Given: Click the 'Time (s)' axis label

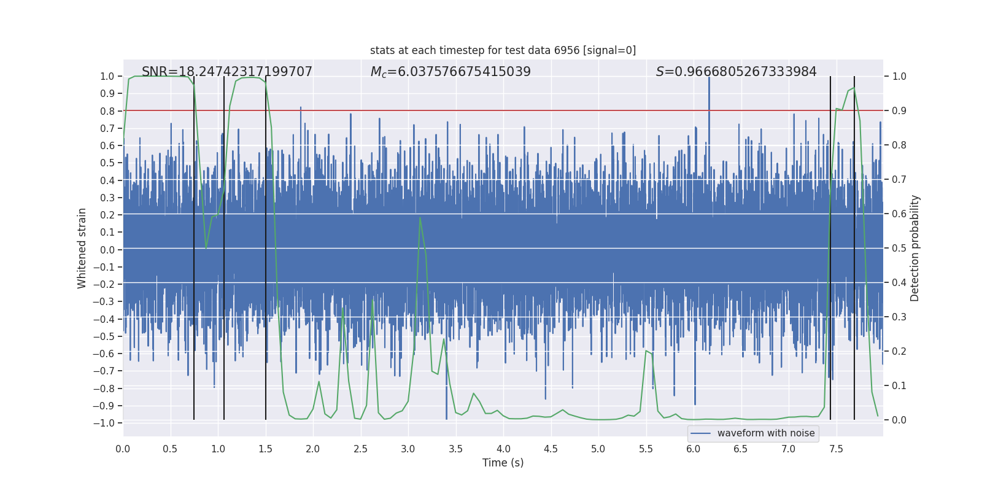Looking at the screenshot, I should point(503,463).
